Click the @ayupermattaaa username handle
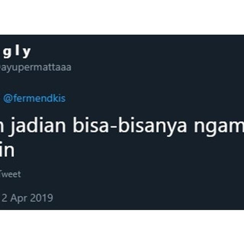This screenshot has width=244, height=244. point(35,67)
